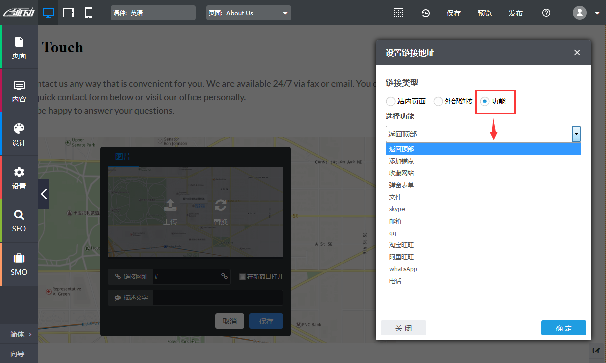This screenshot has height=363, width=606.
Task: Open the version history panel
Action: 426,13
